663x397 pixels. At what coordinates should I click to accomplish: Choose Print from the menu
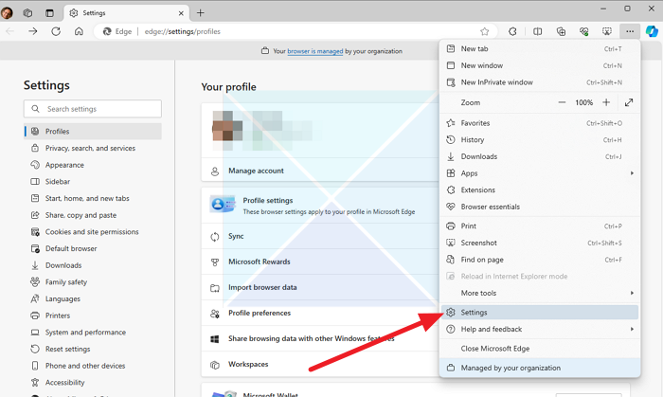[x=540, y=226]
